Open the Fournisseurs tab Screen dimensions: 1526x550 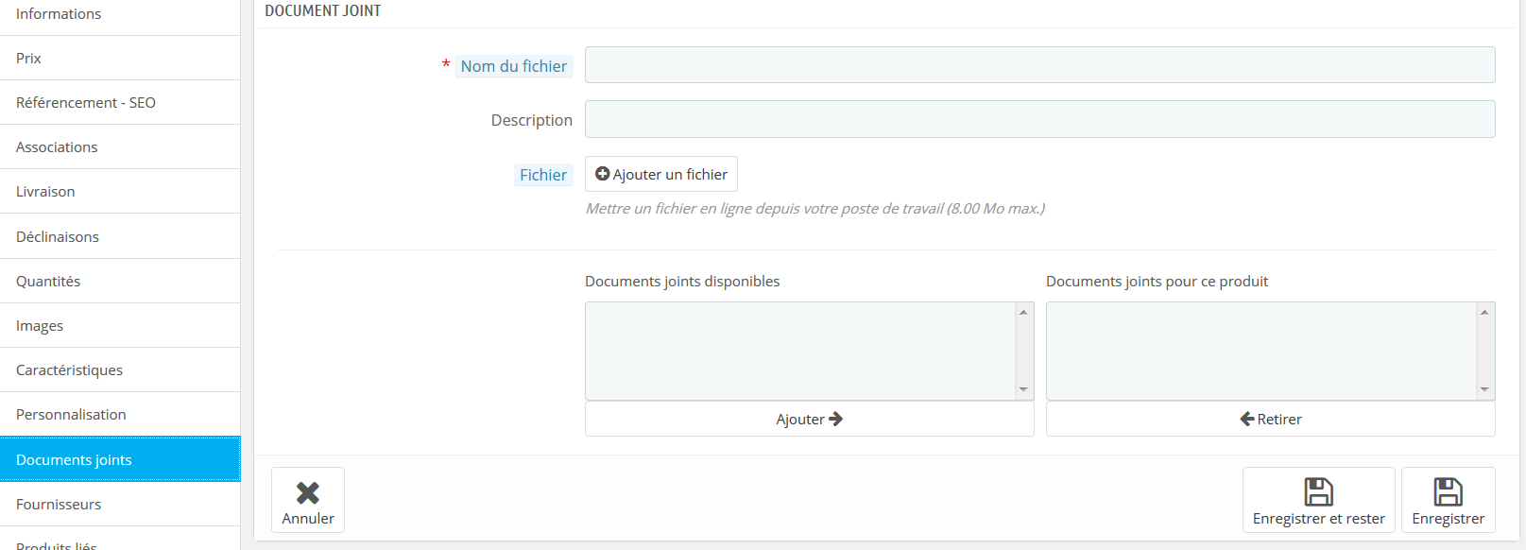[120, 505]
